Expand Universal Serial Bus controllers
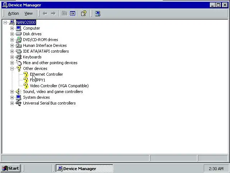The width and height of the screenshot is (230, 173). tap(12, 103)
